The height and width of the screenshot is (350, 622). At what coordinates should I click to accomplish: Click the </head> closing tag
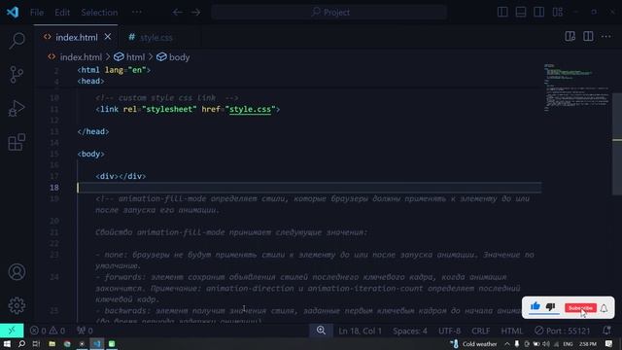93,131
